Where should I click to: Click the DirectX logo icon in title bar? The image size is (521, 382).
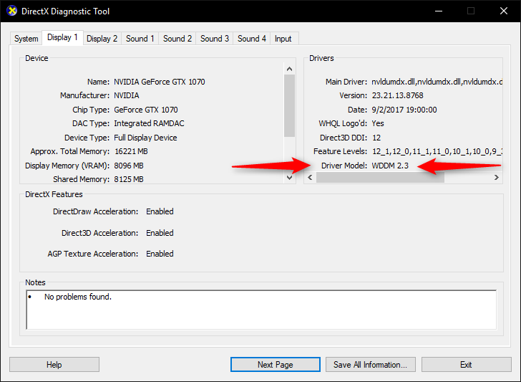pos(11,11)
